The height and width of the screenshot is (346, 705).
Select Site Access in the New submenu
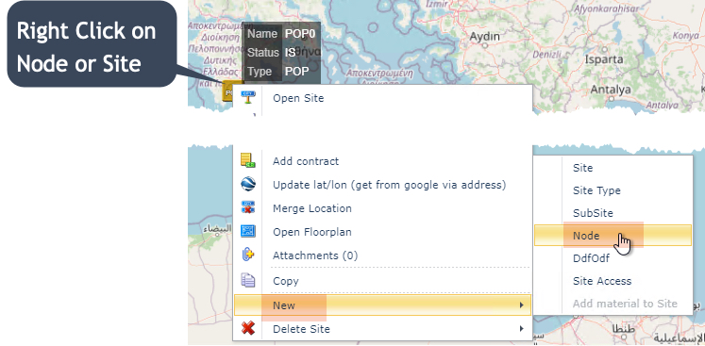pos(613,281)
